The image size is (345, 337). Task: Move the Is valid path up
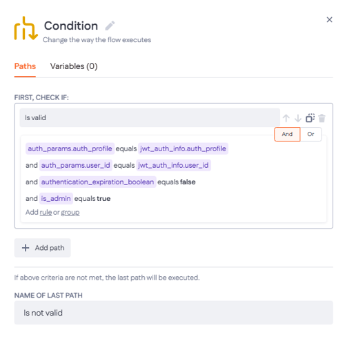point(286,118)
